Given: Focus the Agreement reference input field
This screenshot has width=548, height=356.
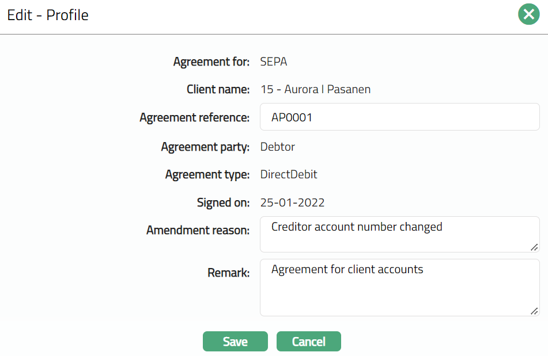Looking at the screenshot, I should [399, 117].
